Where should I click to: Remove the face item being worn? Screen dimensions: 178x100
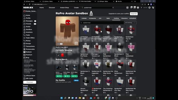[x=58, y=55]
